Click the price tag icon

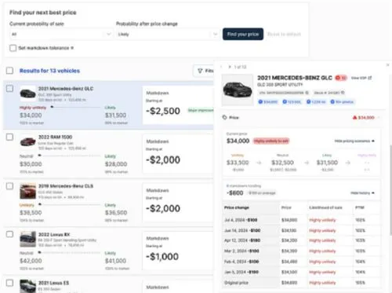(x=224, y=117)
